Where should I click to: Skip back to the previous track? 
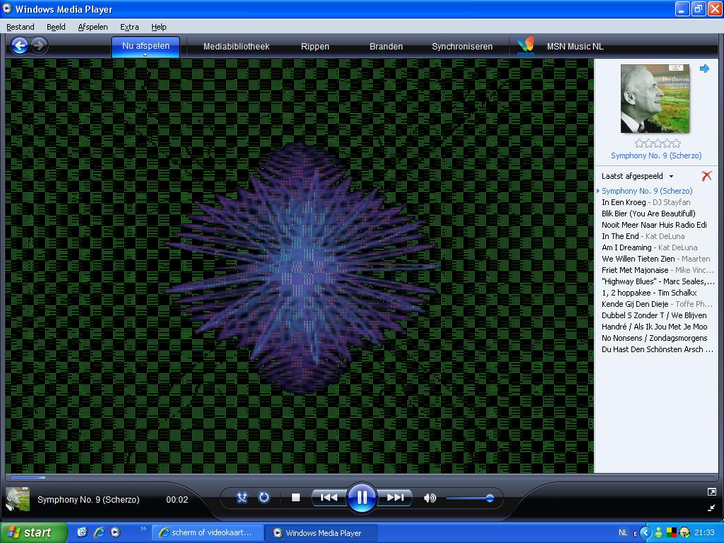tap(329, 497)
